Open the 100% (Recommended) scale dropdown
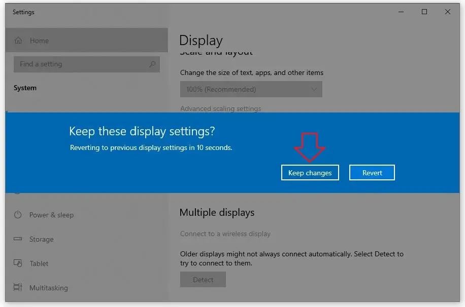 point(251,89)
